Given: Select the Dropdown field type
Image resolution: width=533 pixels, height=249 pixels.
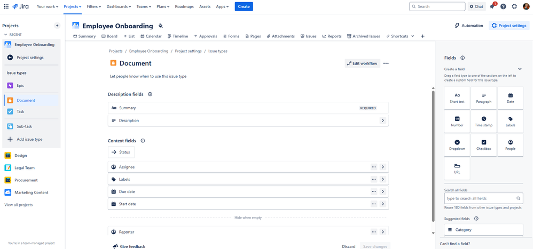Looking at the screenshot, I should [457, 145].
